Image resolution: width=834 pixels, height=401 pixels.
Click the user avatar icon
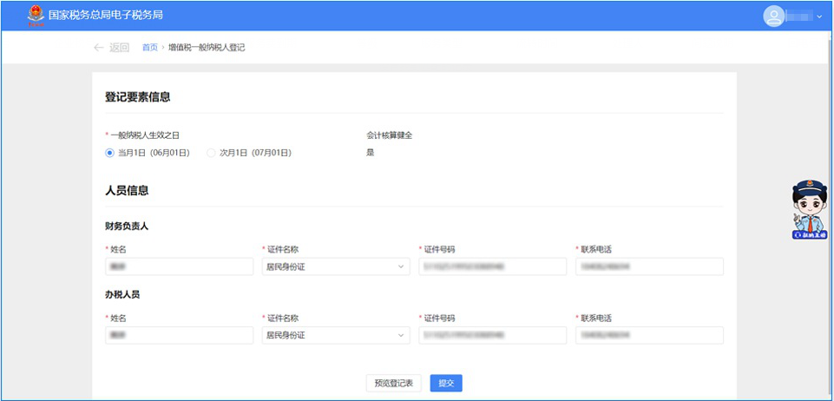773,16
